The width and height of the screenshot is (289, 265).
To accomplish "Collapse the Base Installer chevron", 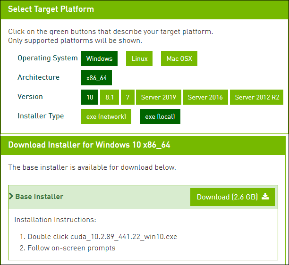I will (11, 197).
